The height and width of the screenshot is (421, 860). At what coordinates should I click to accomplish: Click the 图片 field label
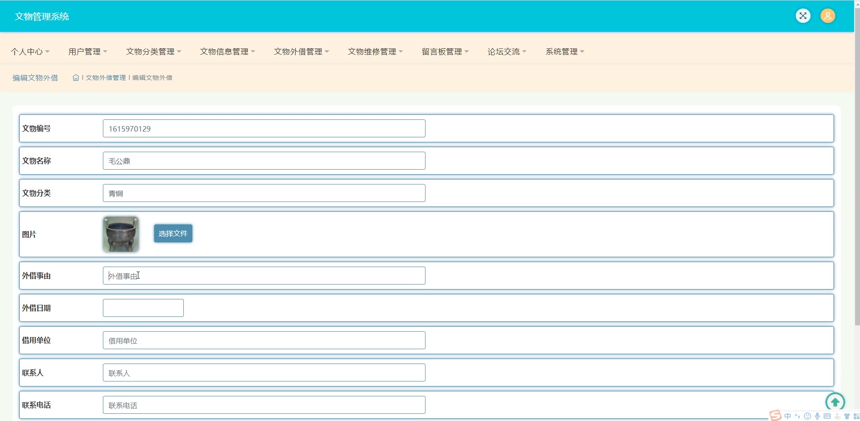[29, 234]
